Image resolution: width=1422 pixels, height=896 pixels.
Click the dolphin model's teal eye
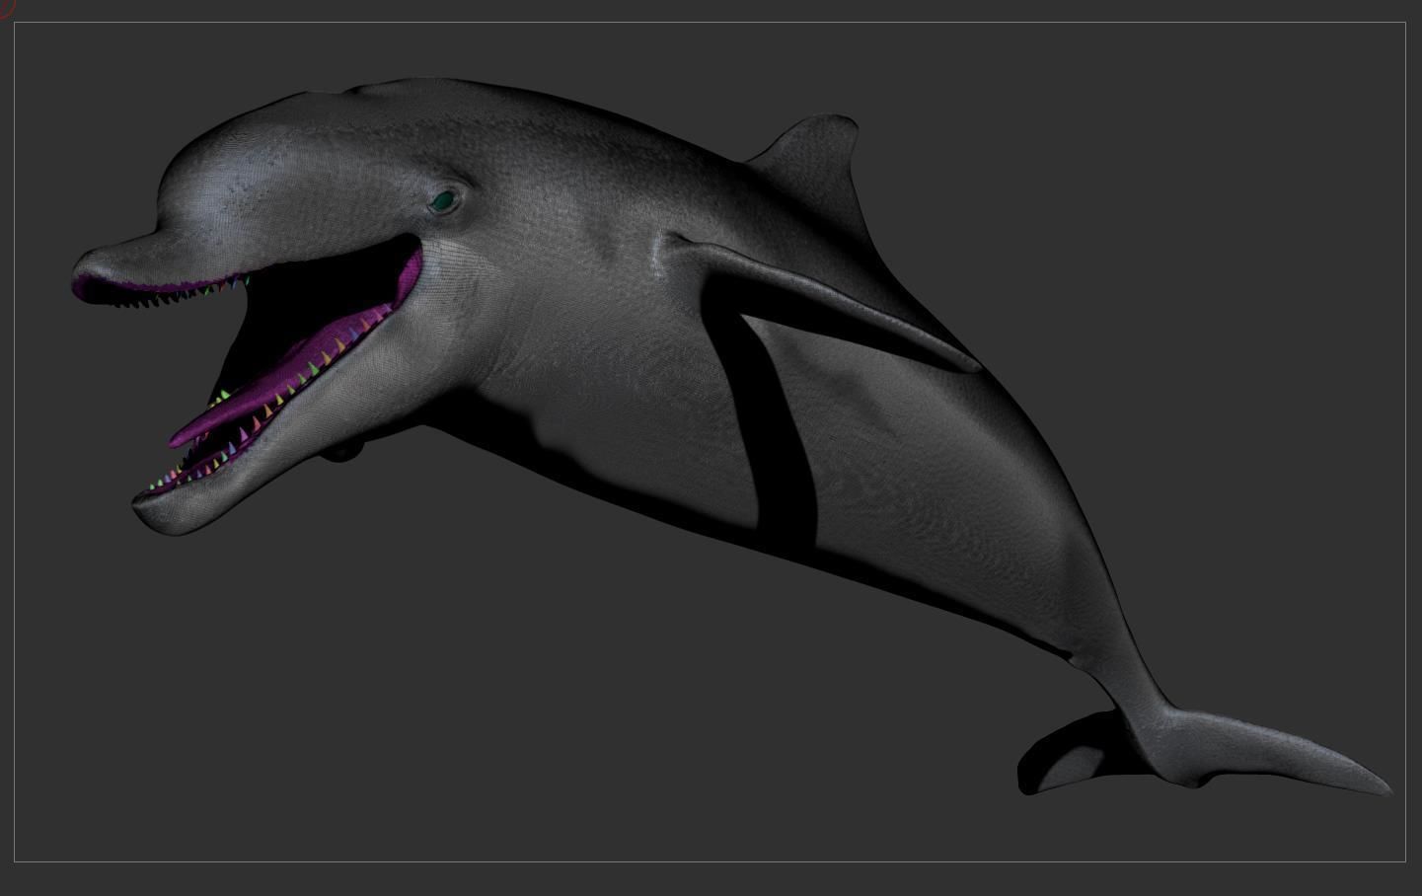445,201
